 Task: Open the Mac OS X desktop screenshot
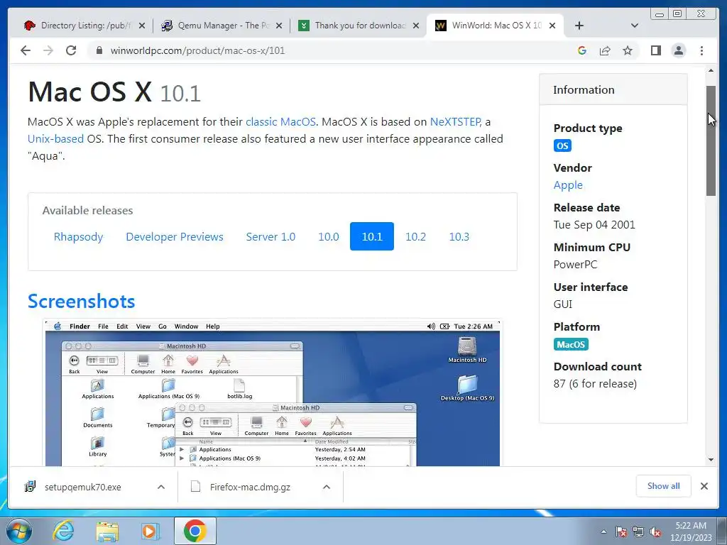pyautogui.click(x=273, y=392)
